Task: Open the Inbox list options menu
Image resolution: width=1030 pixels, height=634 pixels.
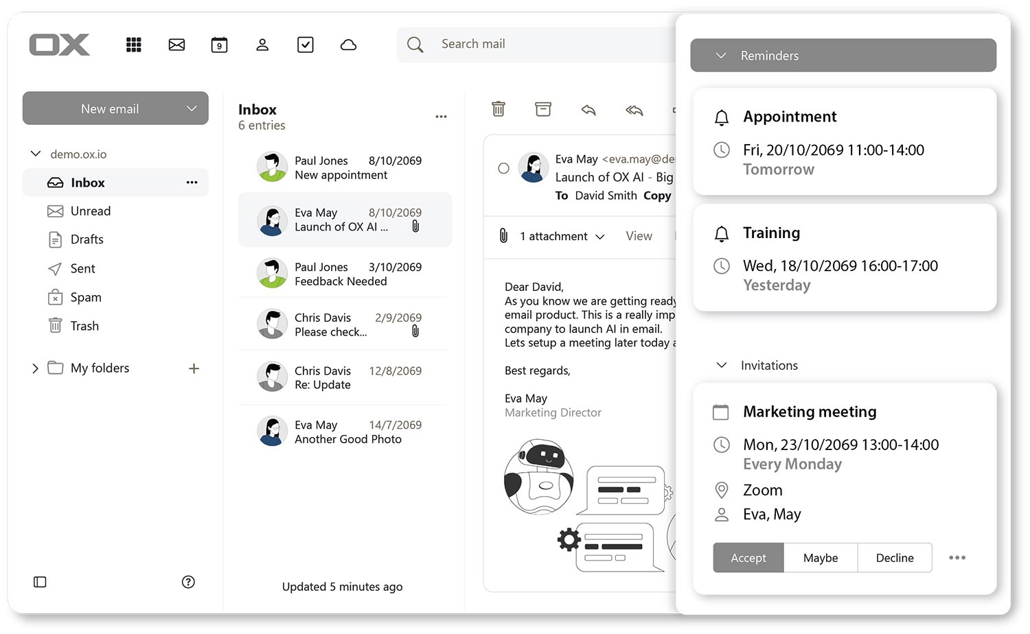Action: (441, 117)
